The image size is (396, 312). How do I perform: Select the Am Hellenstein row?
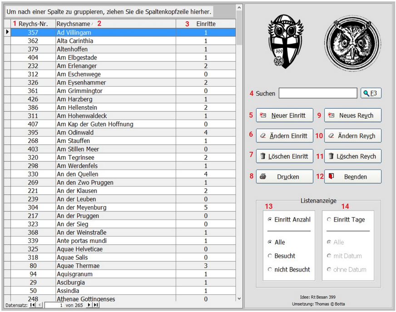[x=123, y=107]
